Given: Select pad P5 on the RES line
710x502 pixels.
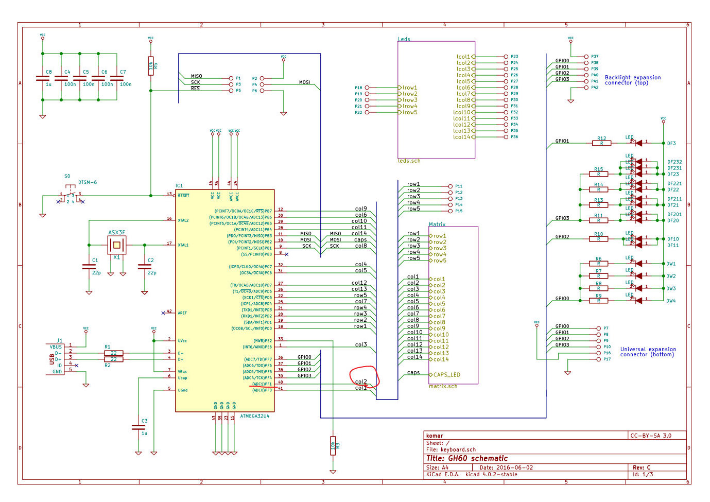Looking at the screenshot, I should pyautogui.click(x=232, y=91).
